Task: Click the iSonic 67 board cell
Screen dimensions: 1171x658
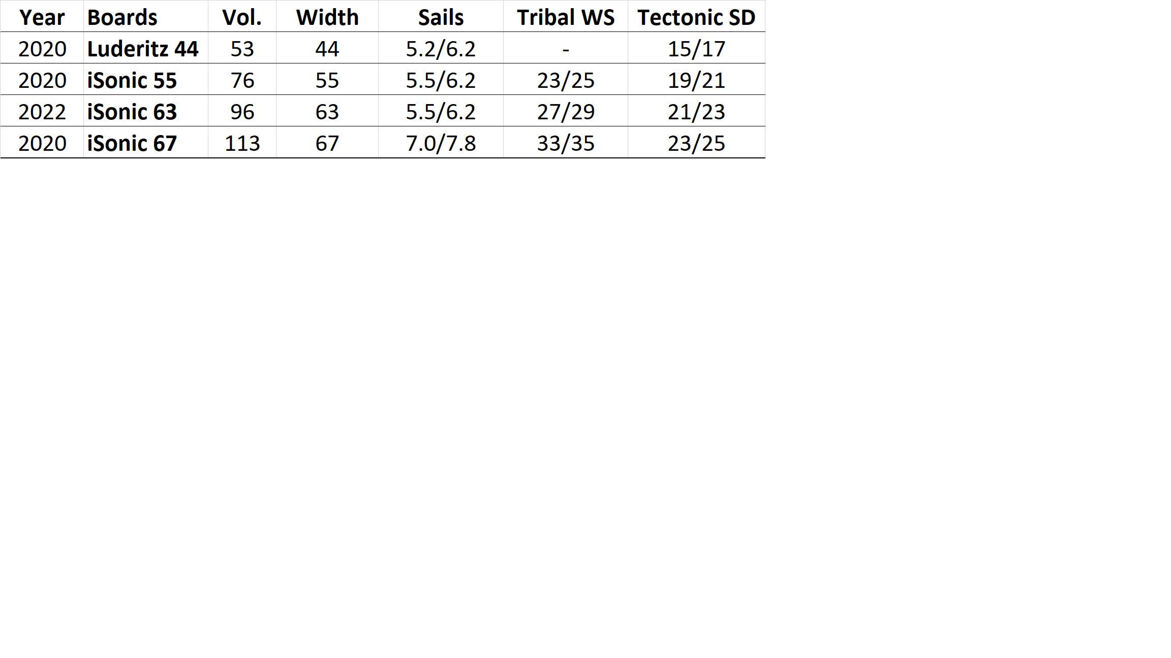Action: pos(132,143)
